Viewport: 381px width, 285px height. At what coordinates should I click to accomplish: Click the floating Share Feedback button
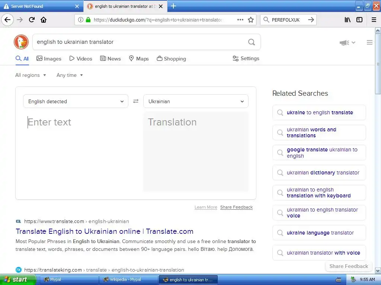coord(349,266)
